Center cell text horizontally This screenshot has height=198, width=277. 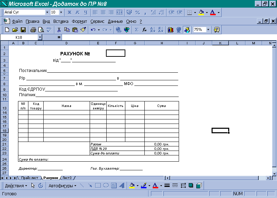point(103,12)
